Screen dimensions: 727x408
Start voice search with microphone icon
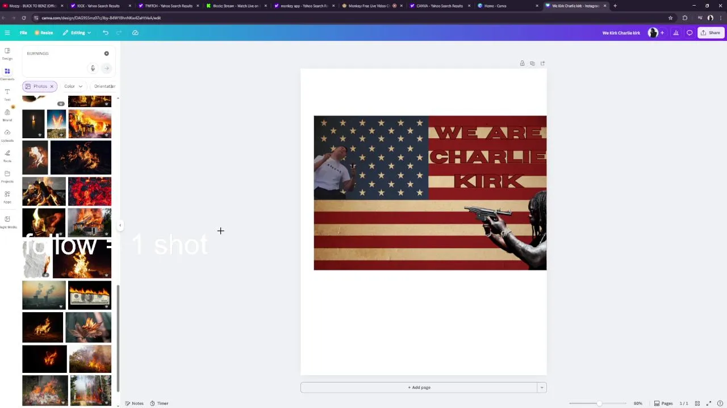[93, 68]
